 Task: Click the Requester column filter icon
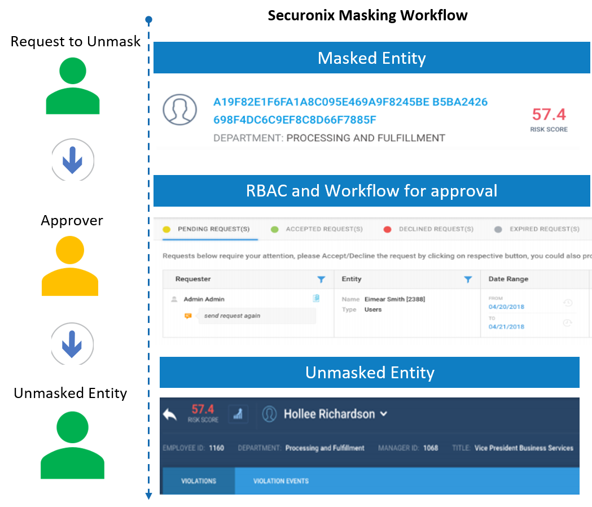click(321, 279)
